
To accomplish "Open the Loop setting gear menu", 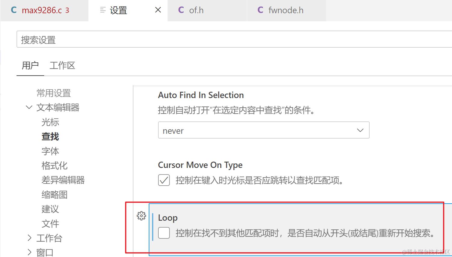I will tap(141, 216).
